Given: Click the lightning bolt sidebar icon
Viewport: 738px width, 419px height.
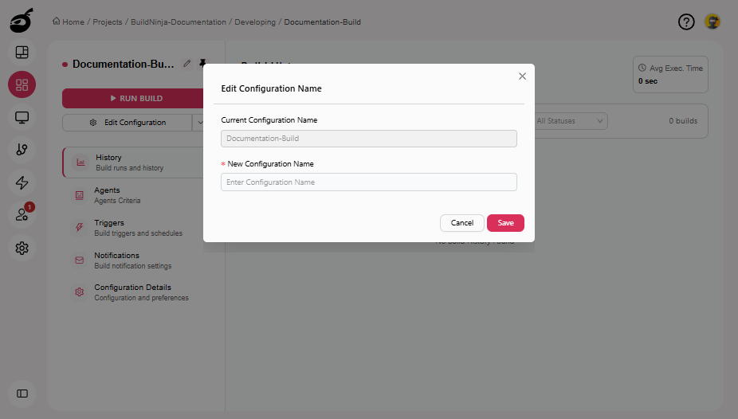Looking at the screenshot, I should pyautogui.click(x=22, y=182).
